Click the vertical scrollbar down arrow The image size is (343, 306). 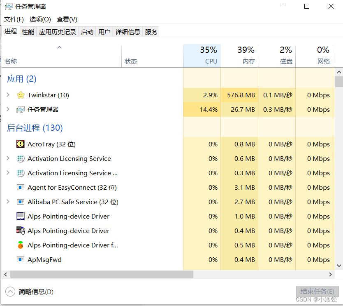pyautogui.click(x=339, y=266)
